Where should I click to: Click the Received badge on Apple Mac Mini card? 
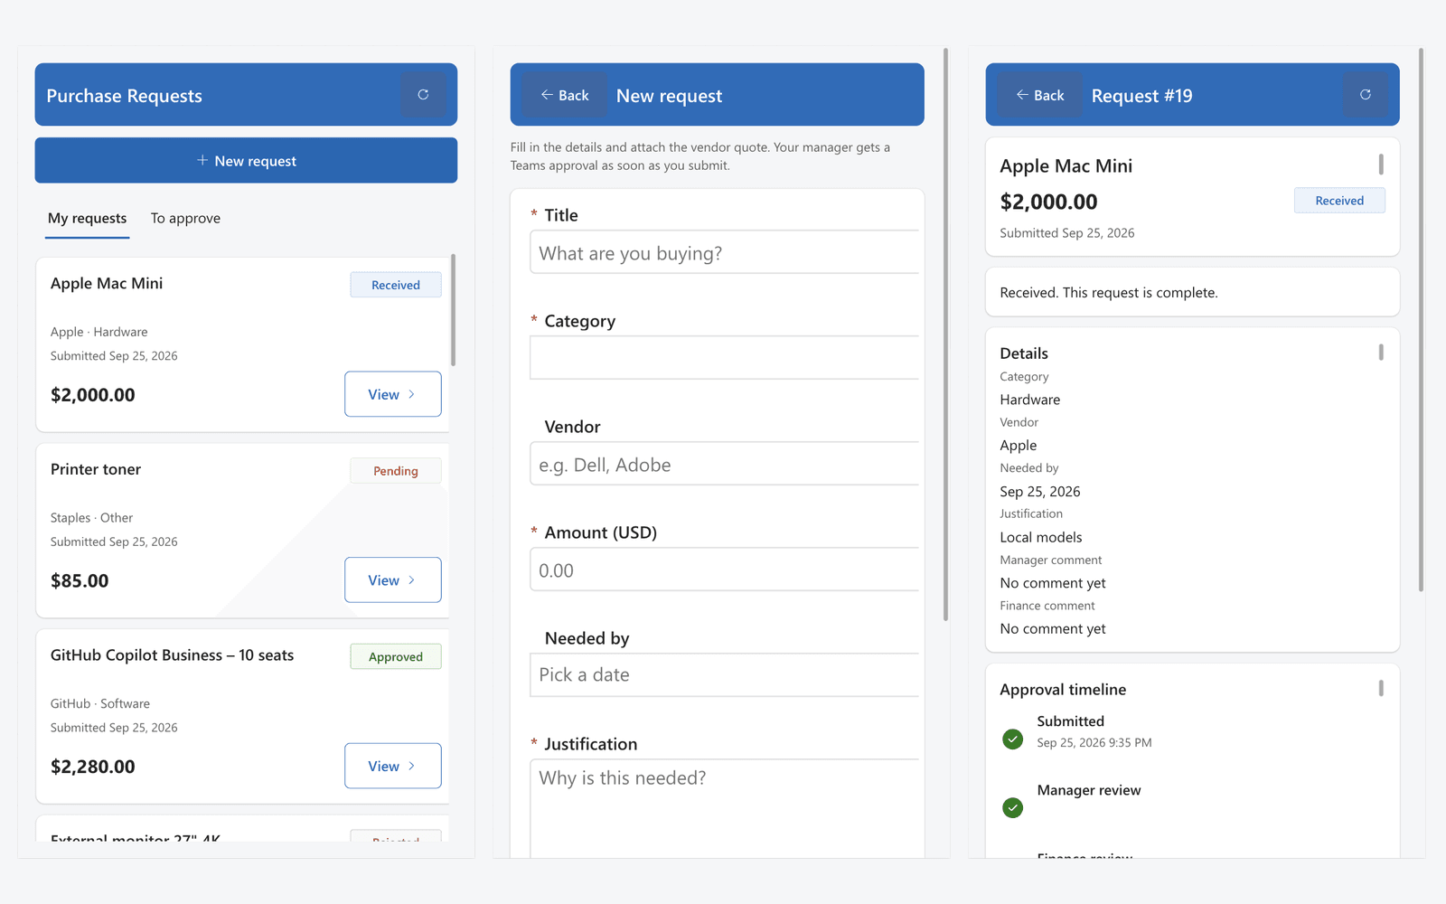396,285
